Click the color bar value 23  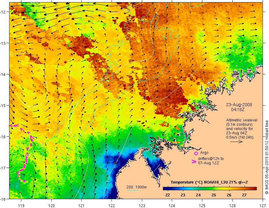pos(183,195)
